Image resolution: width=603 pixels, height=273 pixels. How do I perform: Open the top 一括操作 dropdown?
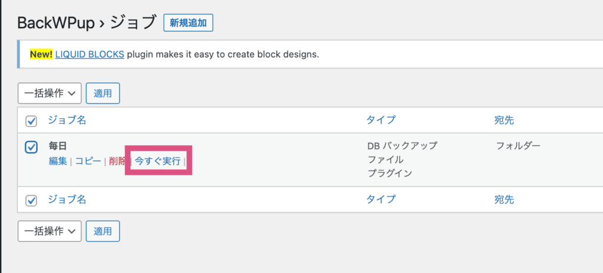click(x=49, y=93)
